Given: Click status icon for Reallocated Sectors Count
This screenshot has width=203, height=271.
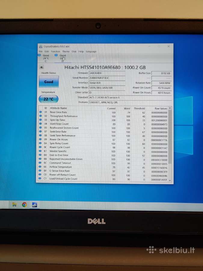Looking at the screenshot, I should coord(41,128).
